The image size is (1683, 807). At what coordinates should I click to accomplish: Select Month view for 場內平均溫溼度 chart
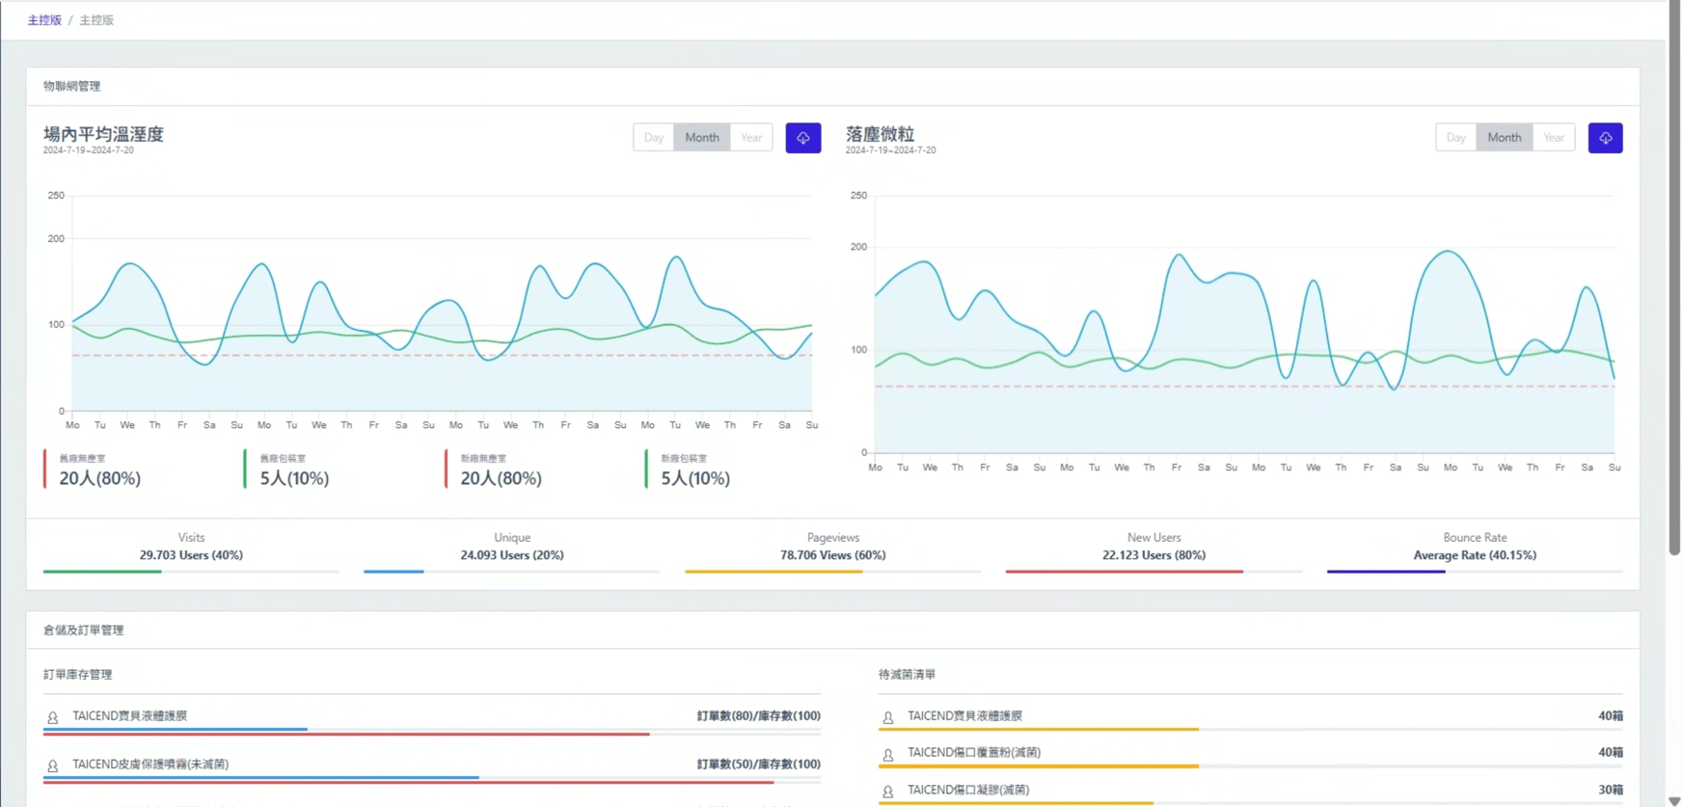click(x=701, y=138)
